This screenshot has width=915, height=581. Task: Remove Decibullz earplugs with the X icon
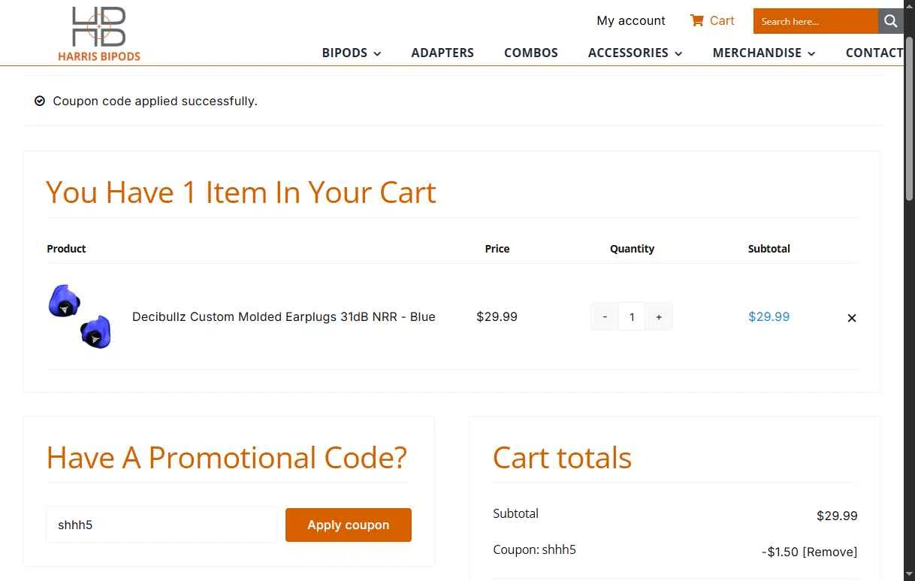851,318
